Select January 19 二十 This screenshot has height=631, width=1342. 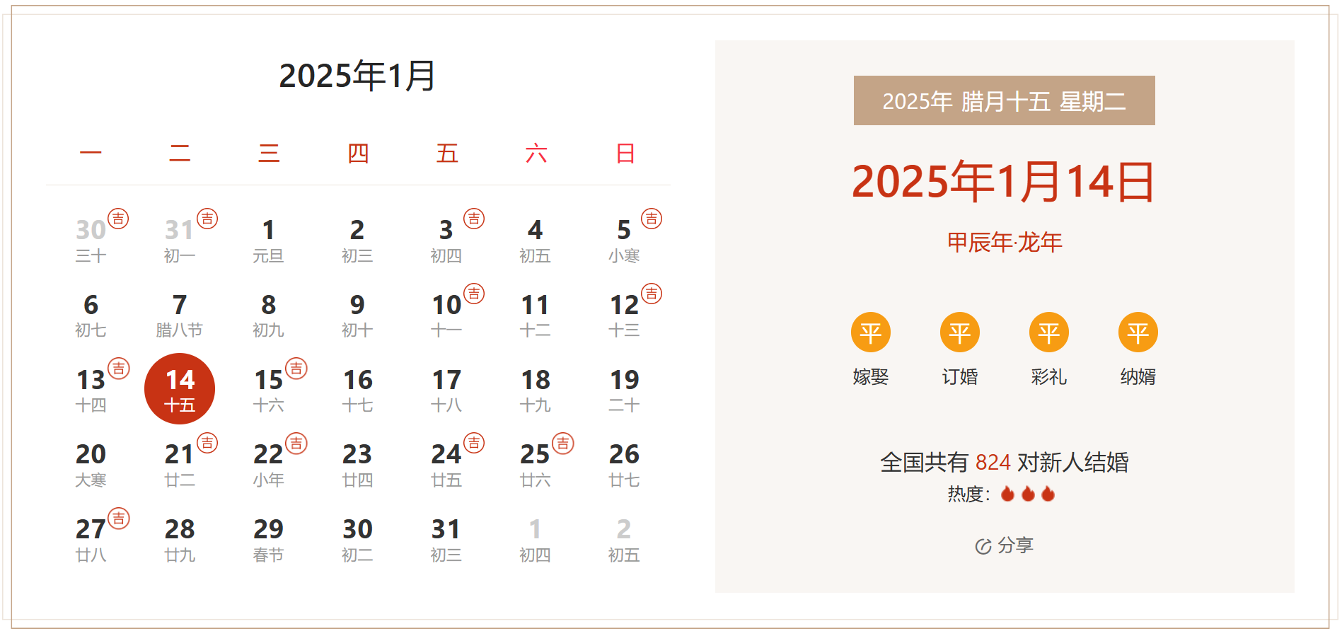tap(624, 390)
